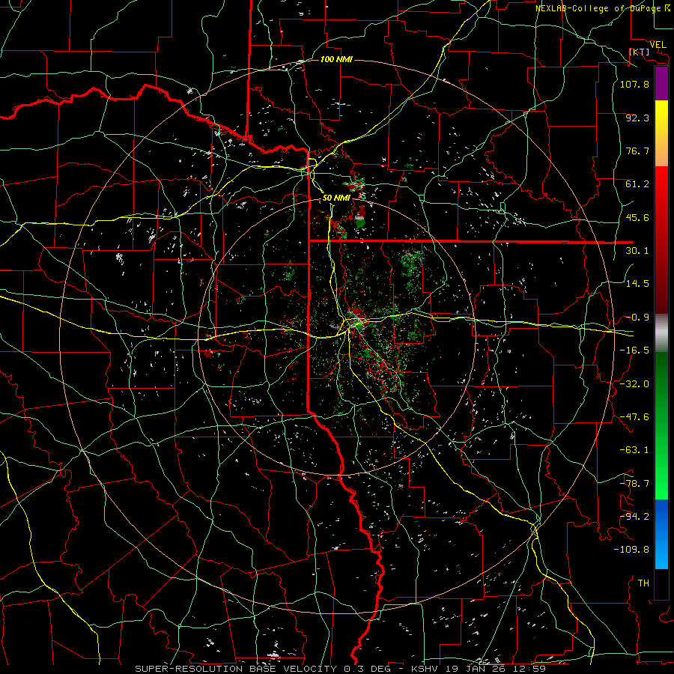
Task: Click the -94.2 velocity scale value
Action: tap(634, 517)
